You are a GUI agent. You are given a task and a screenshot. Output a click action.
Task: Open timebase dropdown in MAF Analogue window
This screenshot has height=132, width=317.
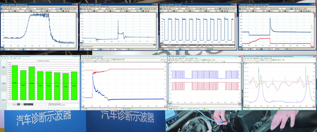click(x=20, y=8)
